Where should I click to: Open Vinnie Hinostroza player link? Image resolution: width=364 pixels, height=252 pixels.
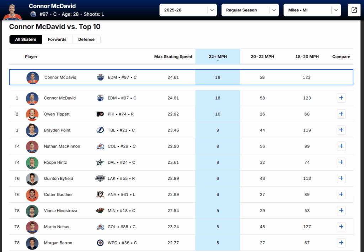point(60,211)
